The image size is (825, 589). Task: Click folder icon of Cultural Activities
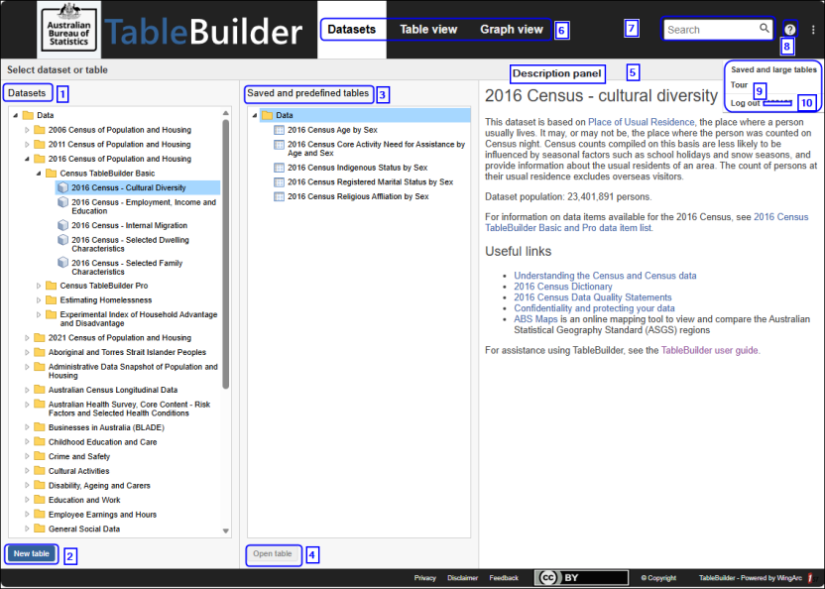40,471
